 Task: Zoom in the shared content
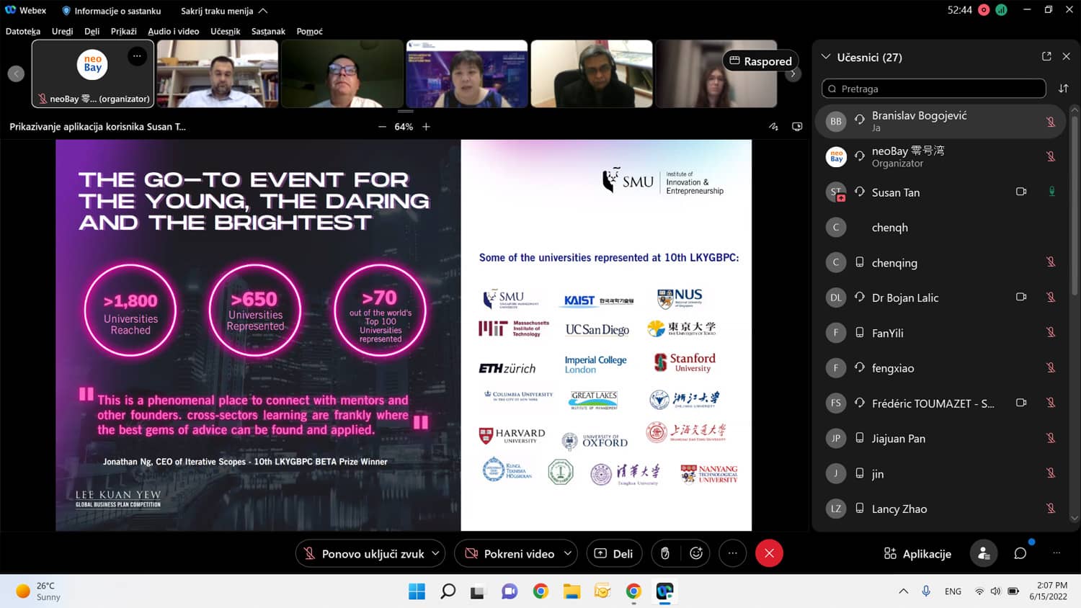pyautogui.click(x=426, y=127)
